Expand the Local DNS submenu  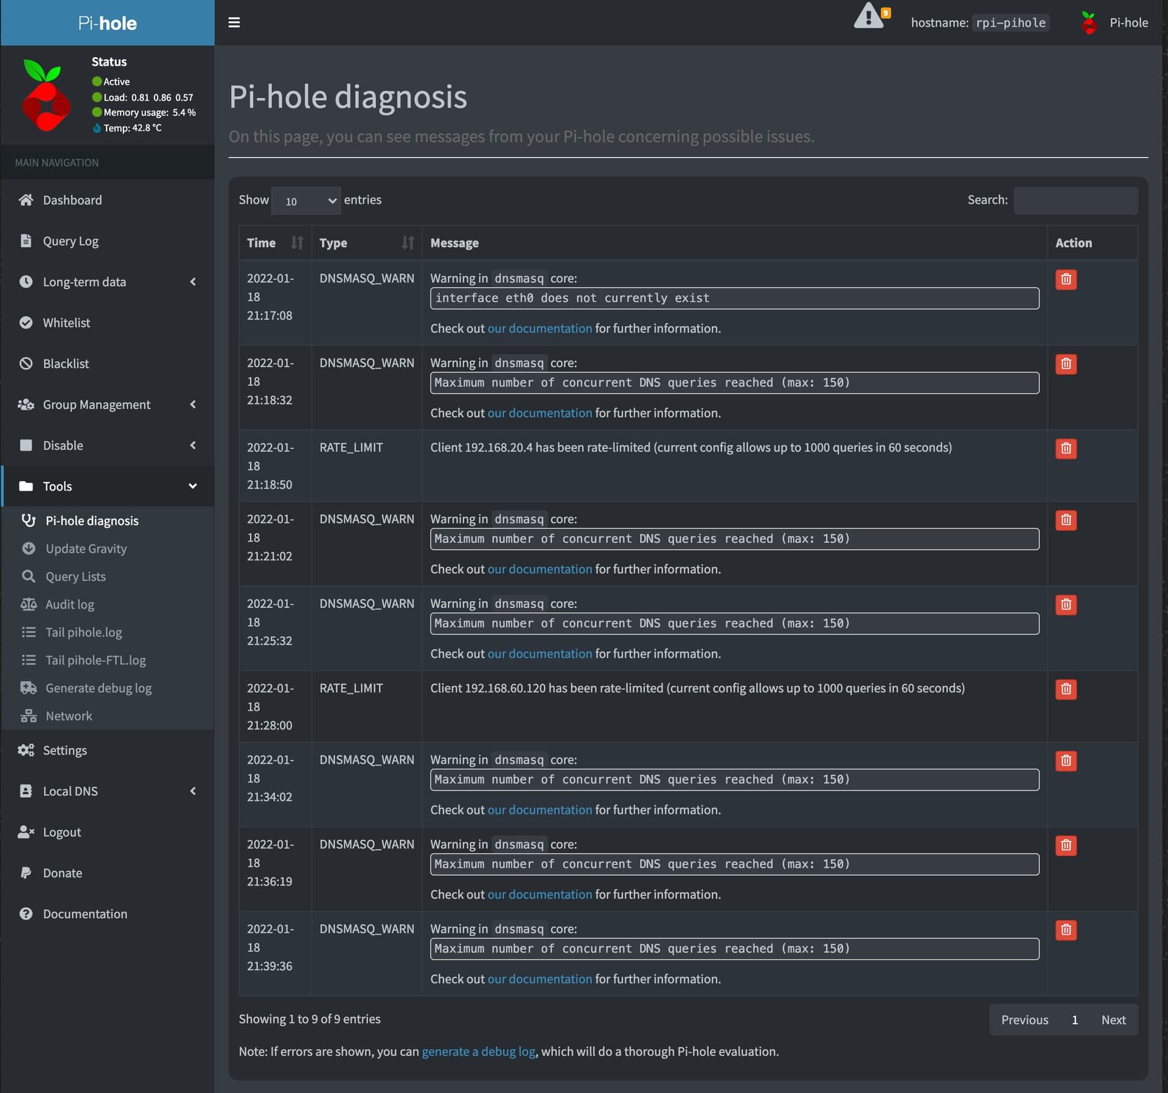[x=108, y=791]
